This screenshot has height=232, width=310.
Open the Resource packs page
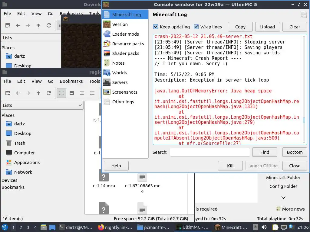coord(125,43)
